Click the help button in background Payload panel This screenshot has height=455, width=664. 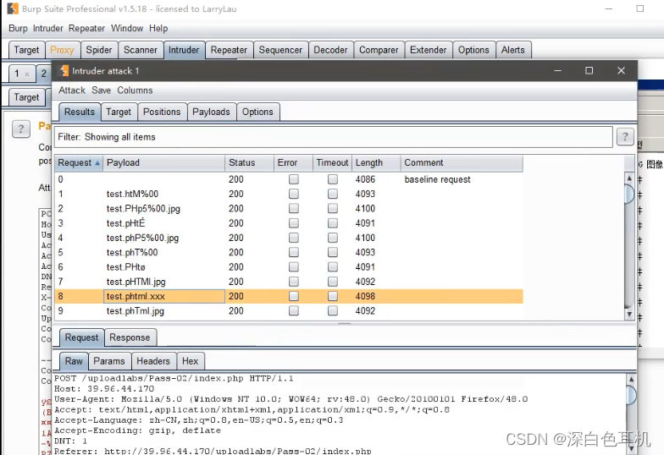tap(20, 129)
